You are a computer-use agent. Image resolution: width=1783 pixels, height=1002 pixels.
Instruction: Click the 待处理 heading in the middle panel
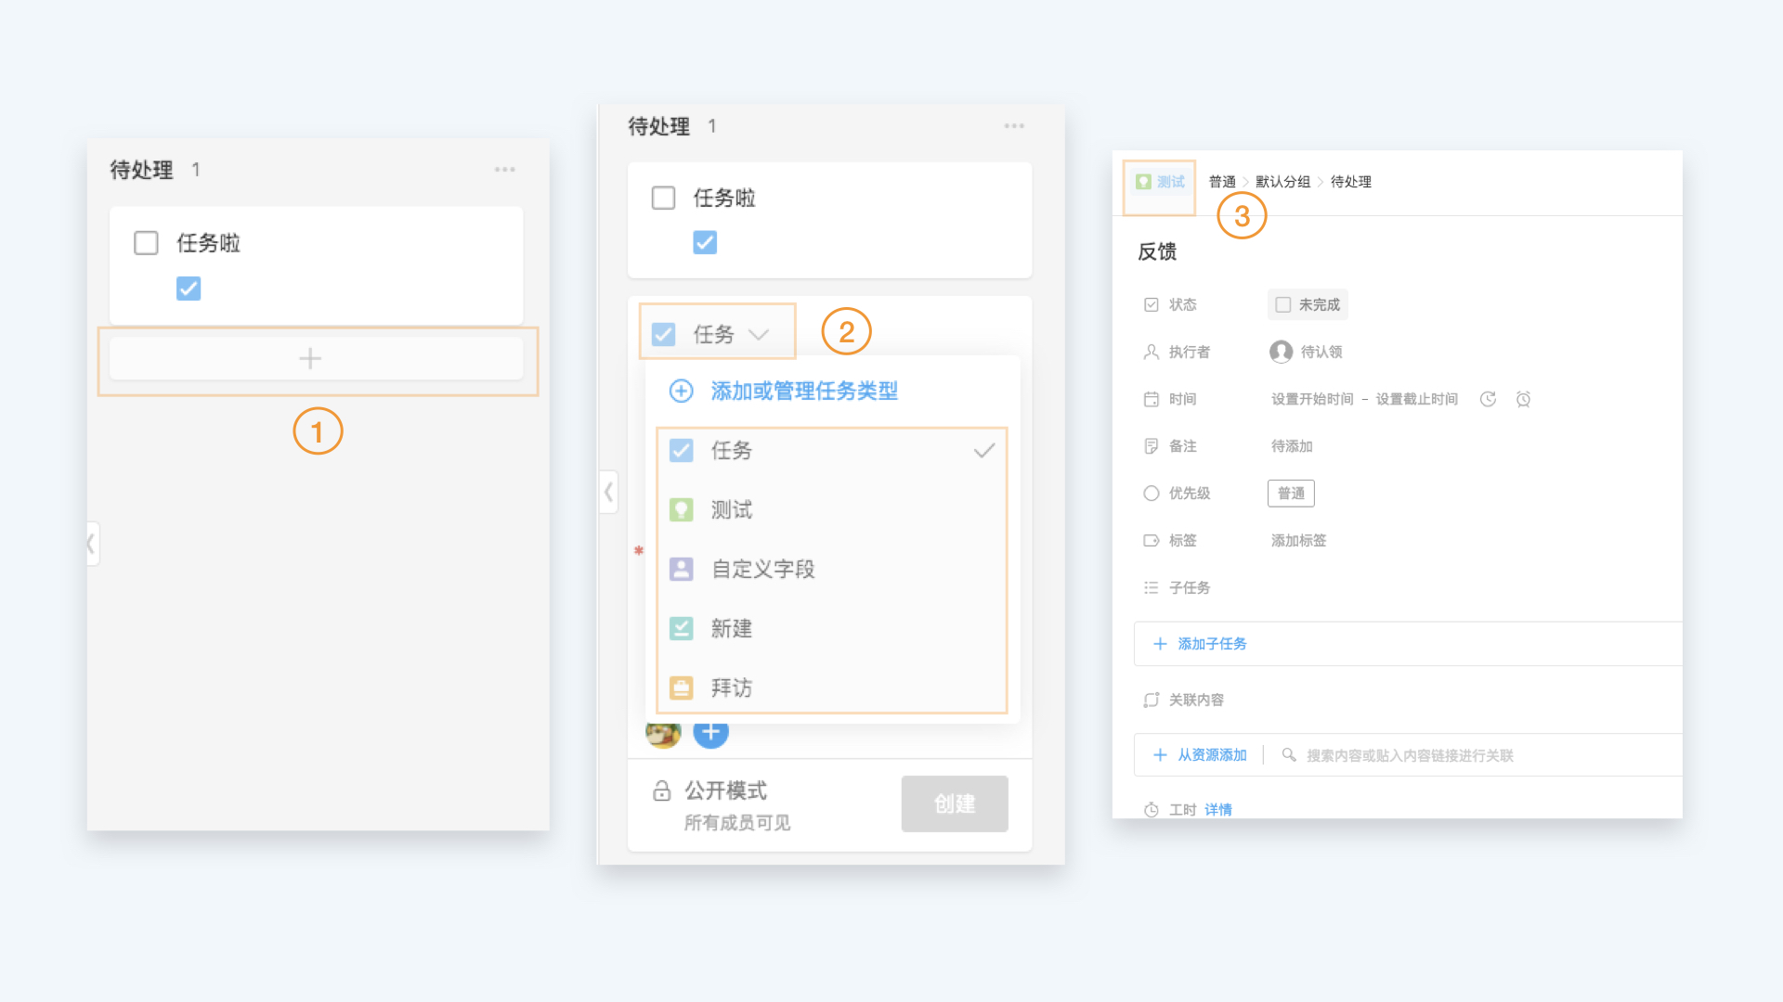pos(658,126)
